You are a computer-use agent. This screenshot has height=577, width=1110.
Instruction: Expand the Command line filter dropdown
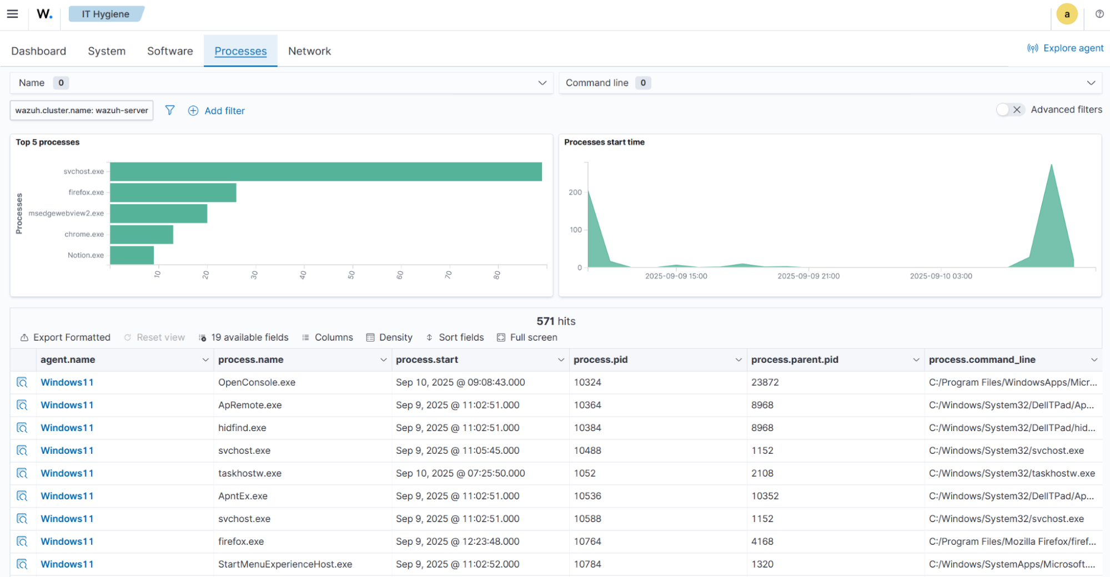point(1091,83)
